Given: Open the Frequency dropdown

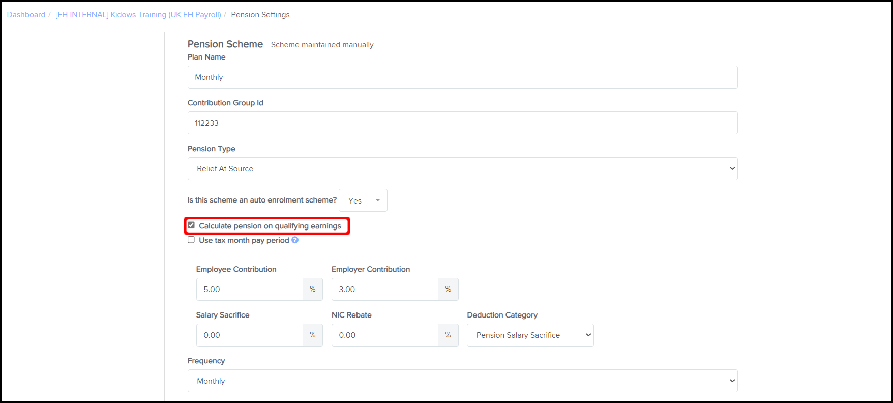Looking at the screenshot, I should pos(462,381).
